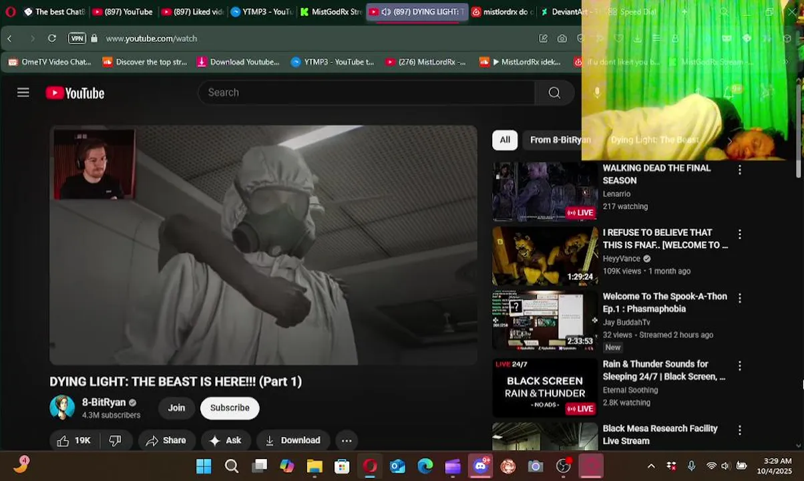Click the YouTube logo
The width and height of the screenshot is (804, 481).
point(75,94)
